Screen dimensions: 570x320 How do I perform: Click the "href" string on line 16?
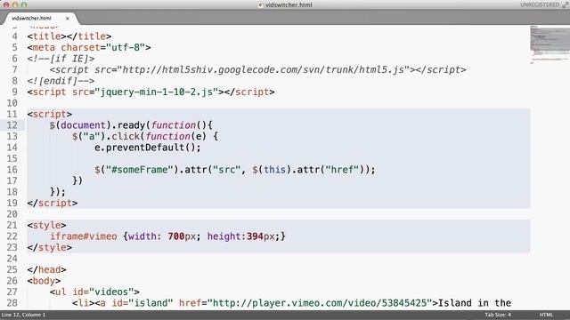342,170
